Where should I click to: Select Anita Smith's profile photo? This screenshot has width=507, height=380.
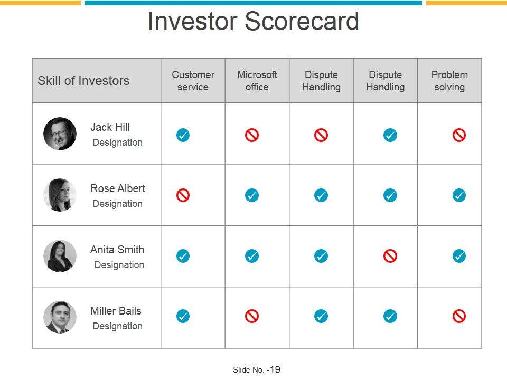coord(60,256)
